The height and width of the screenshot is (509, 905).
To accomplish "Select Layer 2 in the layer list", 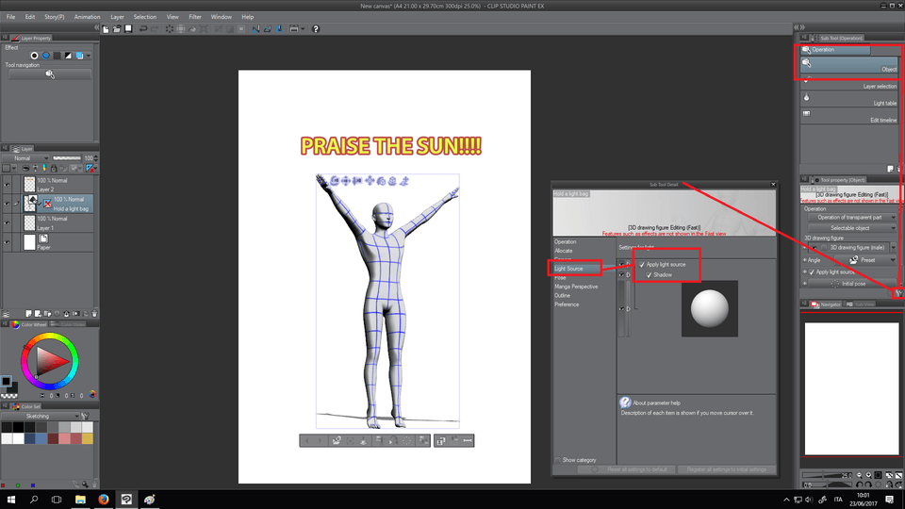I will point(58,185).
